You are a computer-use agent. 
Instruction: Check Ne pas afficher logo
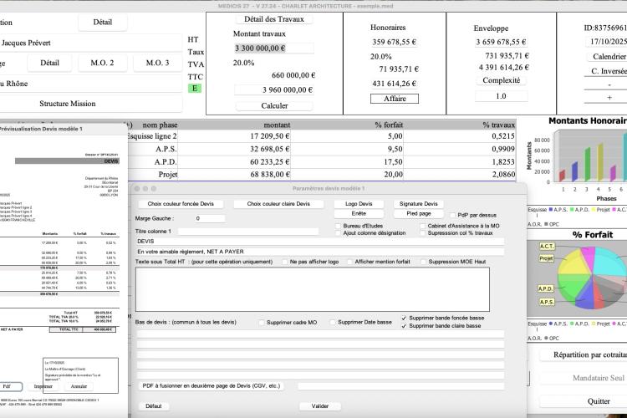285,262
